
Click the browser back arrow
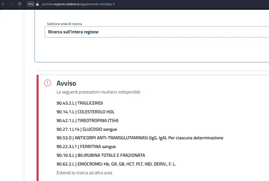[3, 4]
